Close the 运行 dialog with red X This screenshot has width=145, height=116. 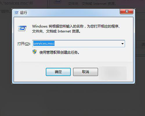126,11
